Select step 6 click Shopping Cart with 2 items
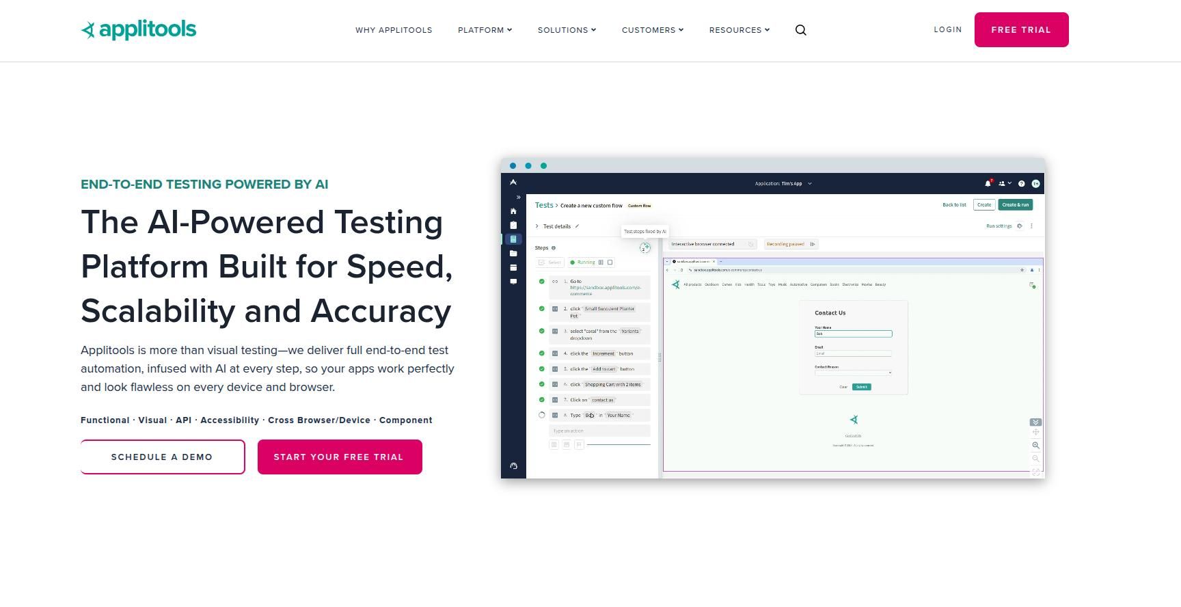The height and width of the screenshot is (607, 1181). (x=599, y=384)
